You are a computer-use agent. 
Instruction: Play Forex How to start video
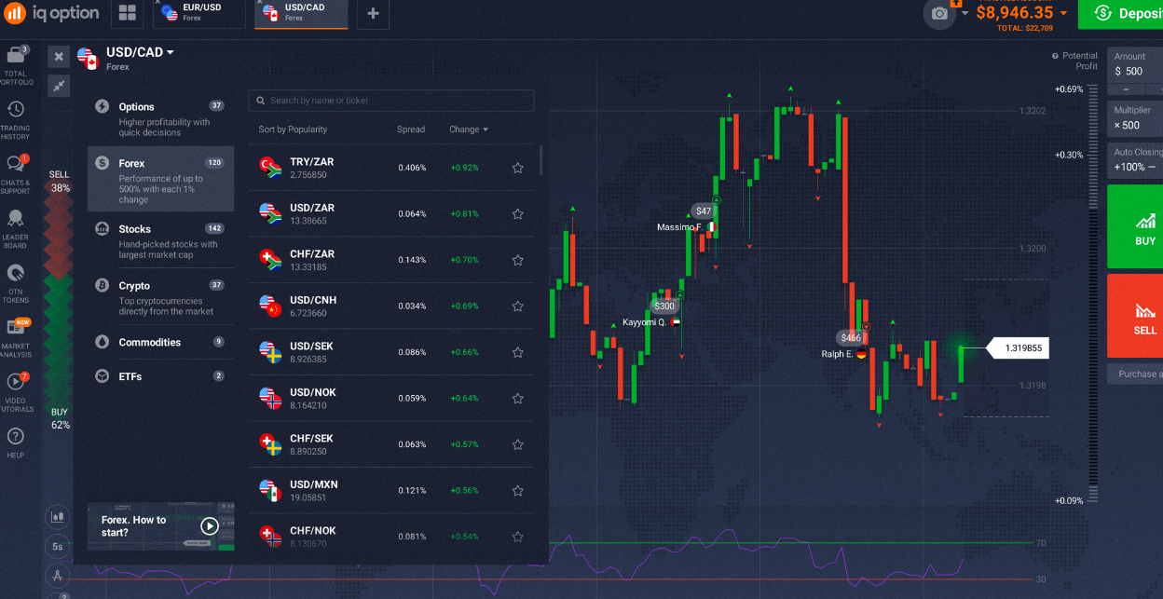click(210, 526)
